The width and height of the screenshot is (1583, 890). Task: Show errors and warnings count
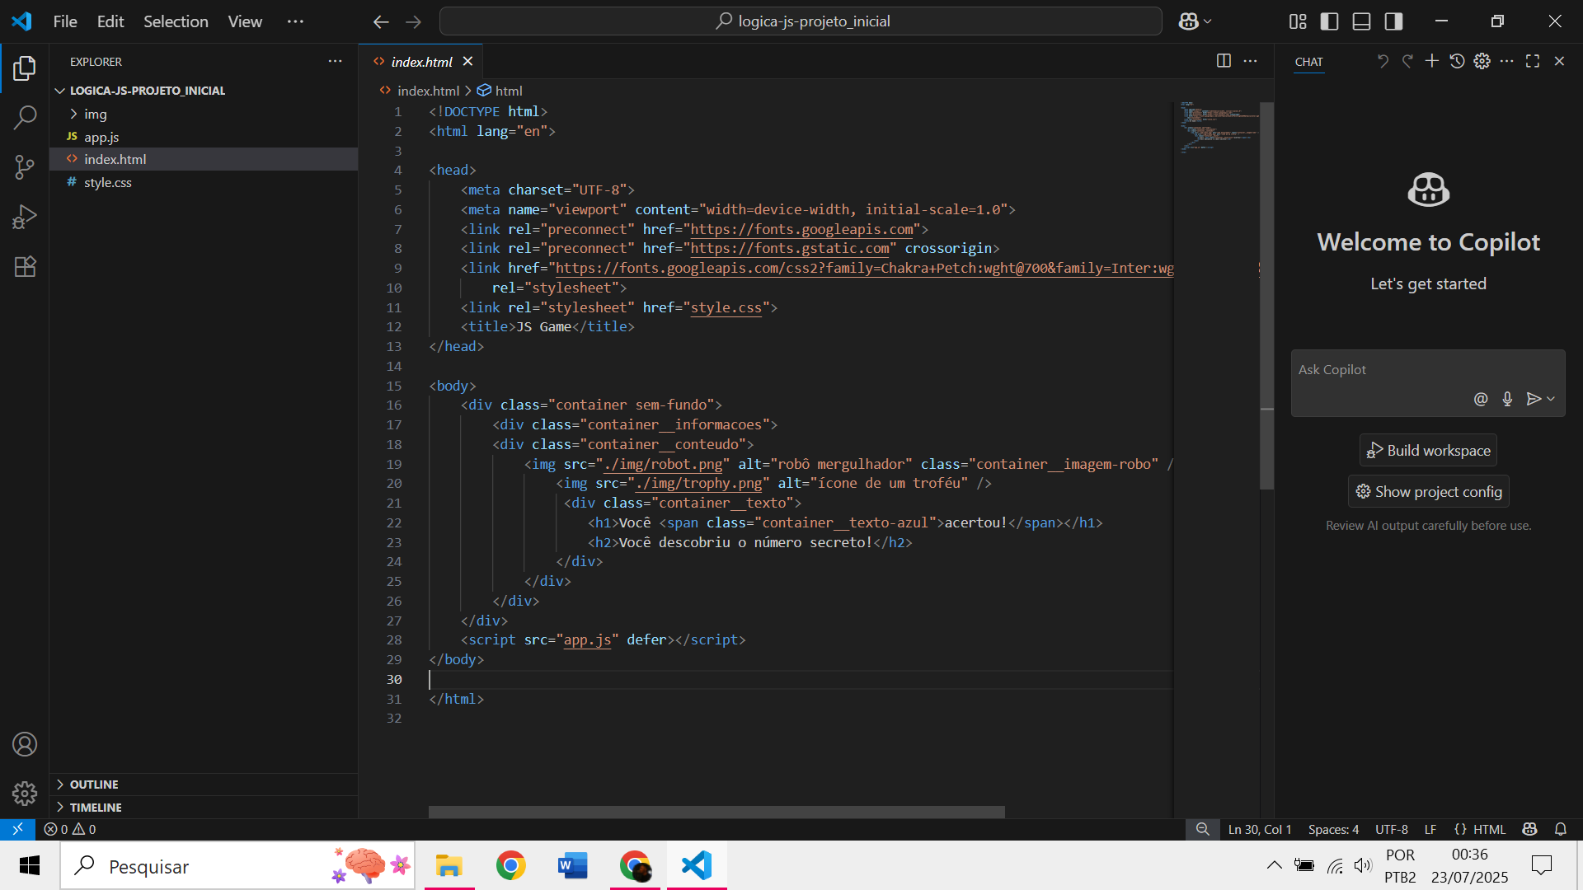[x=70, y=829]
